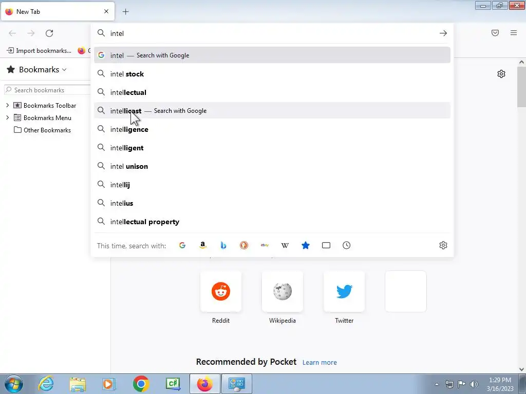The height and width of the screenshot is (394, 526).
Task: Open search settings gear in suggestions panel
Action: tap(443, 245)
